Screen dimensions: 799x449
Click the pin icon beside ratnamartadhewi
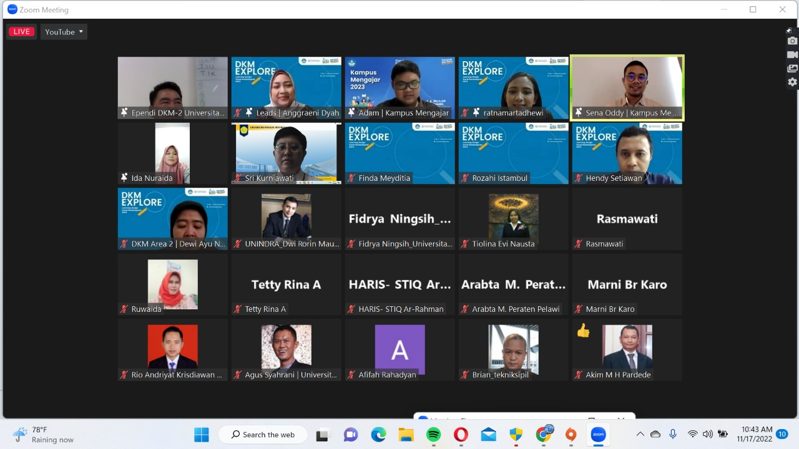coord(476,113)
